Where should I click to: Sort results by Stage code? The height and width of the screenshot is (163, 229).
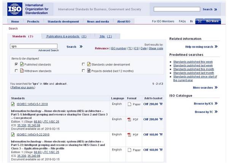(x=156, y=48)
